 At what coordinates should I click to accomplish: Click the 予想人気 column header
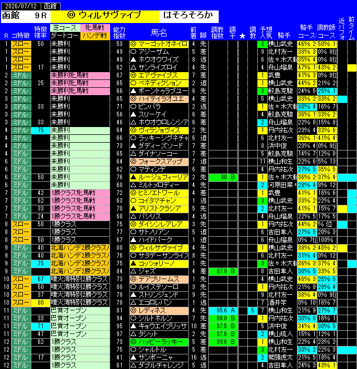click(266, 32)
